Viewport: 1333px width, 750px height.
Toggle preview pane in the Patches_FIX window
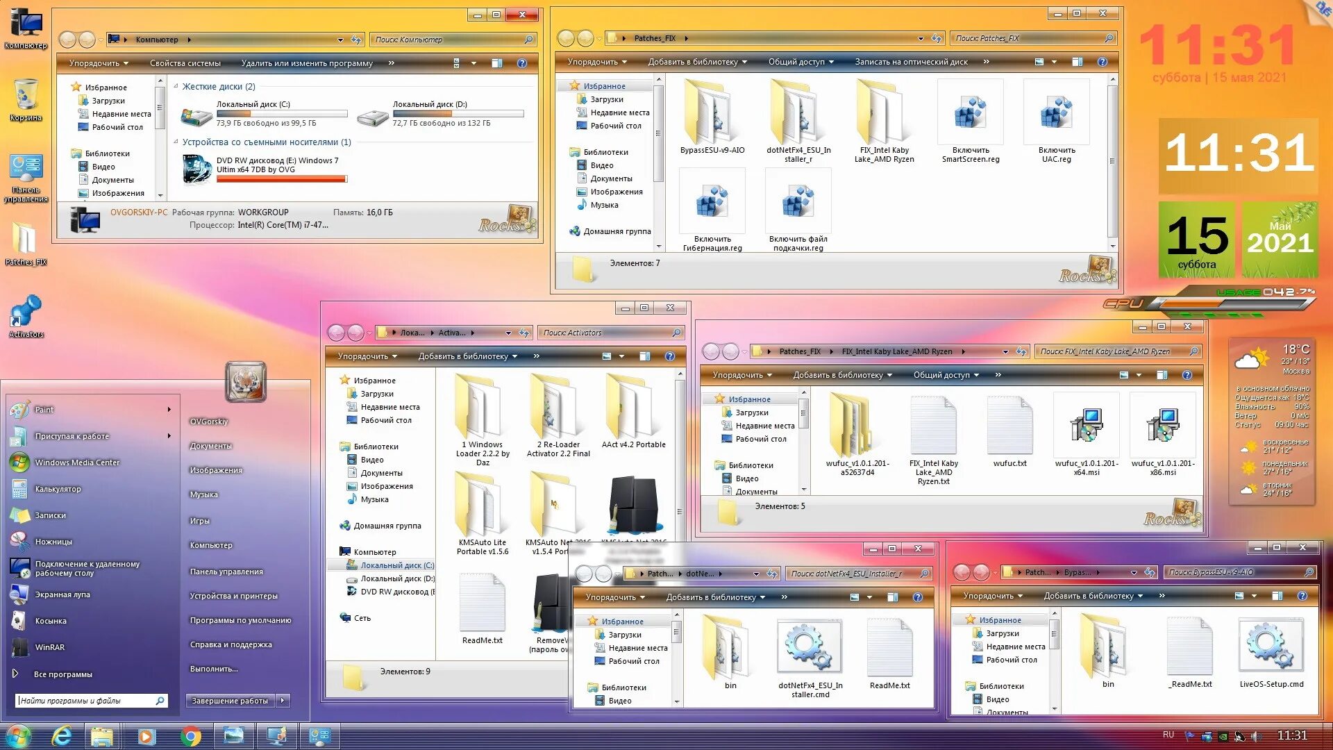pos(1077,62)
